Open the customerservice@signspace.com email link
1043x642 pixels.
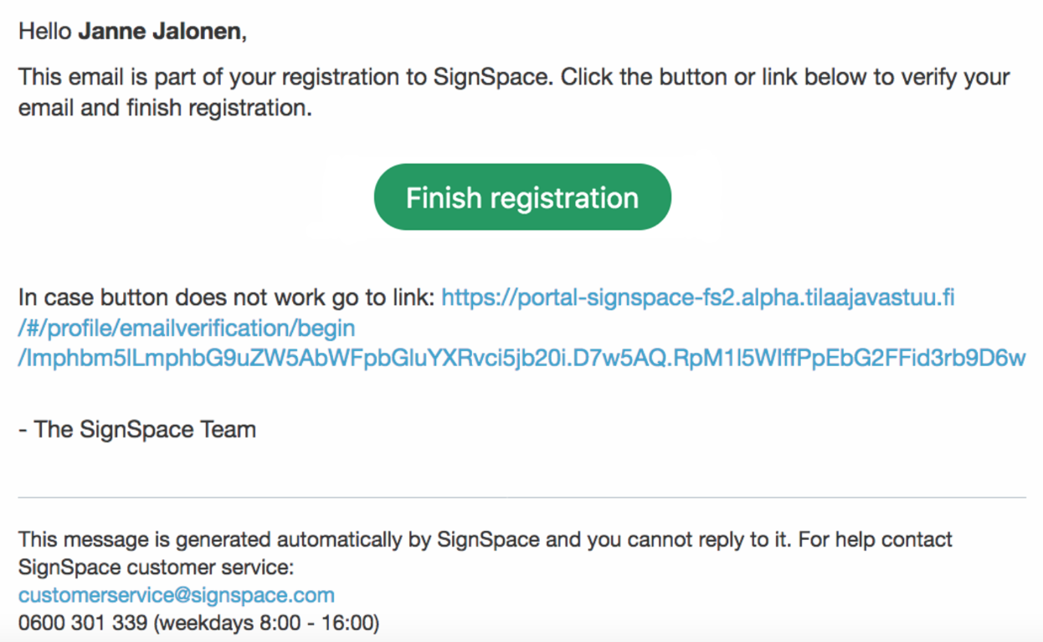[177, 595]
